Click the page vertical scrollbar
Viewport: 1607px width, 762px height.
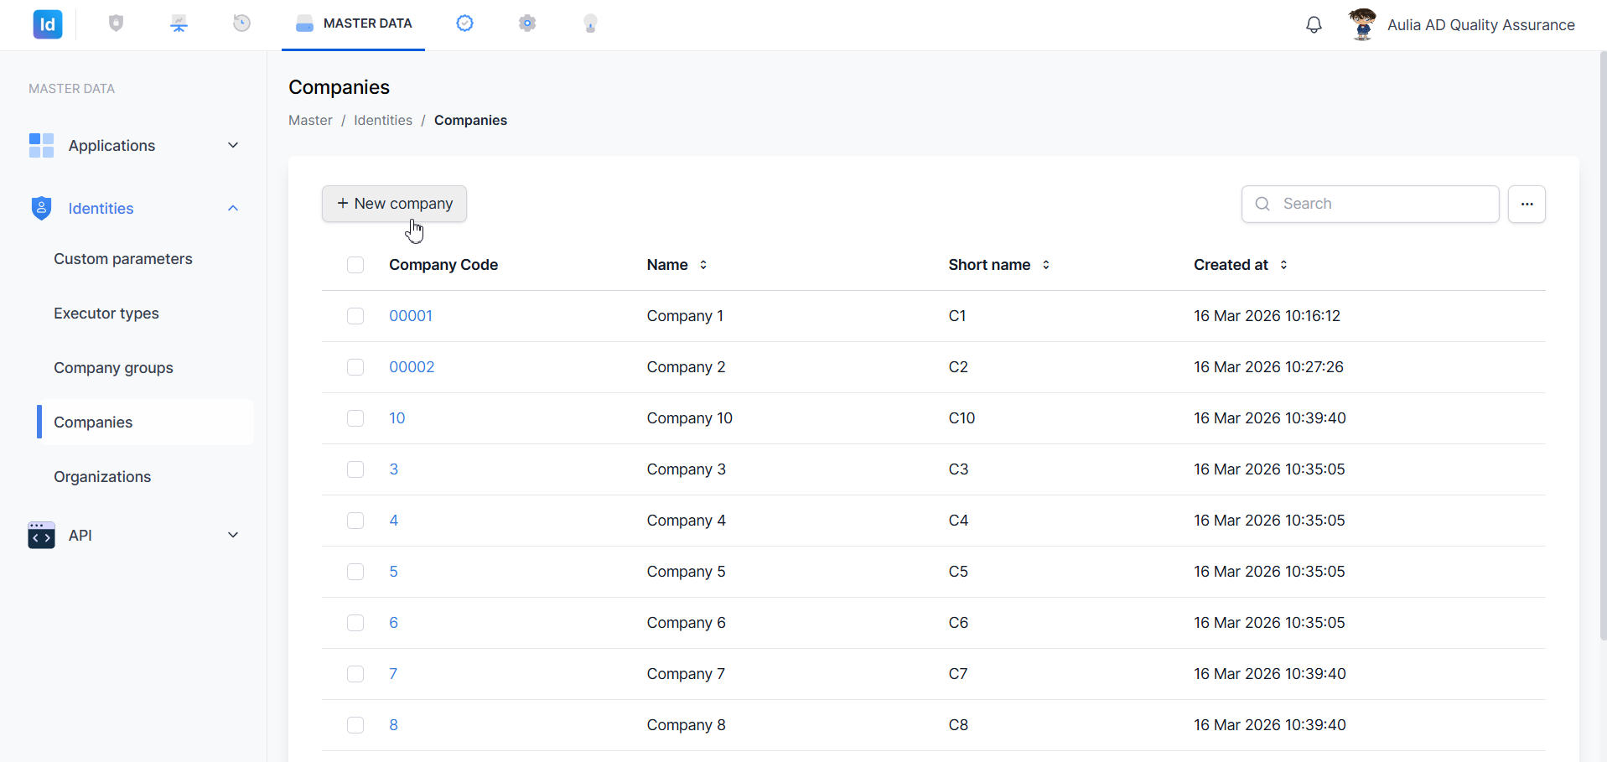click(x=1603, y=345)
